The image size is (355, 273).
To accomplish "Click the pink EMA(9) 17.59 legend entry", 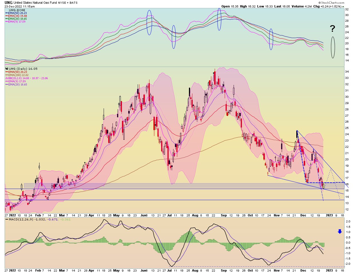I will pyautogui.click(x=17, y=21).
